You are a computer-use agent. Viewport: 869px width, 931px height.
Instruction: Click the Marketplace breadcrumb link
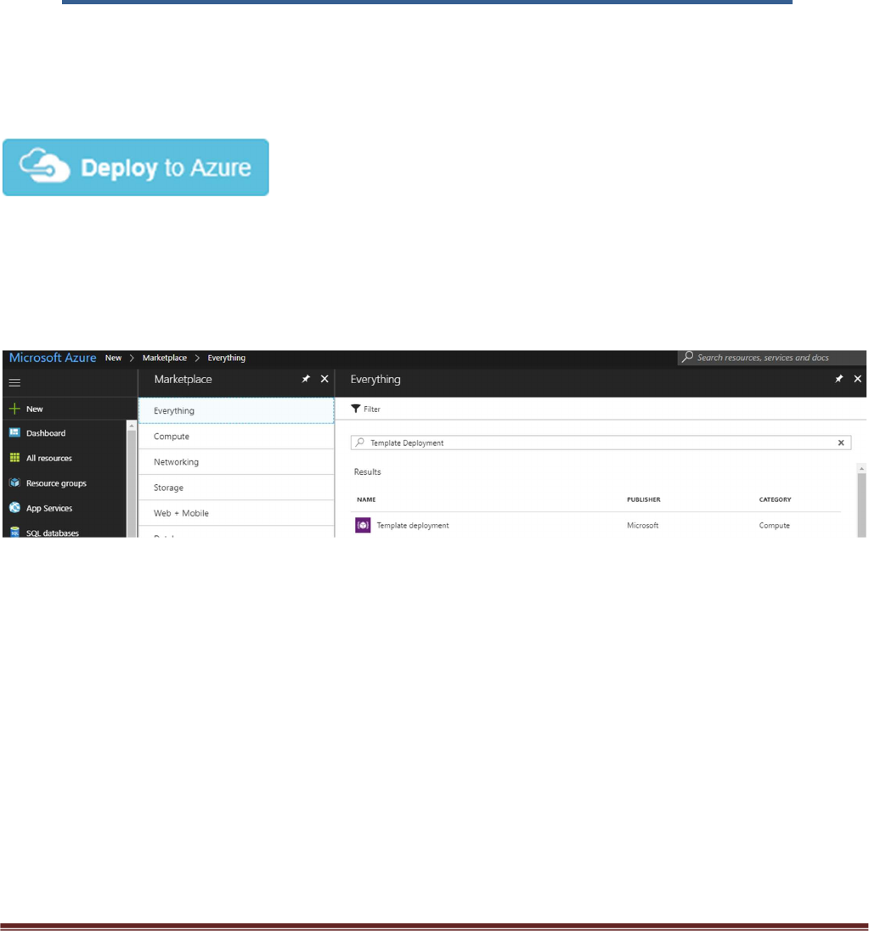[x=165, y=358]
